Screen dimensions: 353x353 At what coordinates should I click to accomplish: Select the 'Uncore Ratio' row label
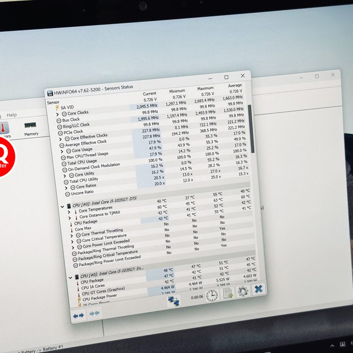pyautogui.click(x=82, y=193)
